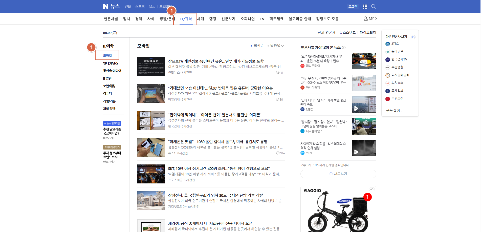Switch to the 정치 tab
Viewport: 481px width, 232px height.
click(126, 19)
